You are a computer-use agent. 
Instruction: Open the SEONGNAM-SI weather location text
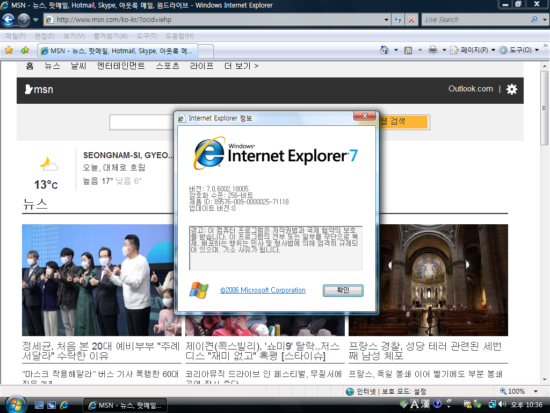point(128,155)
